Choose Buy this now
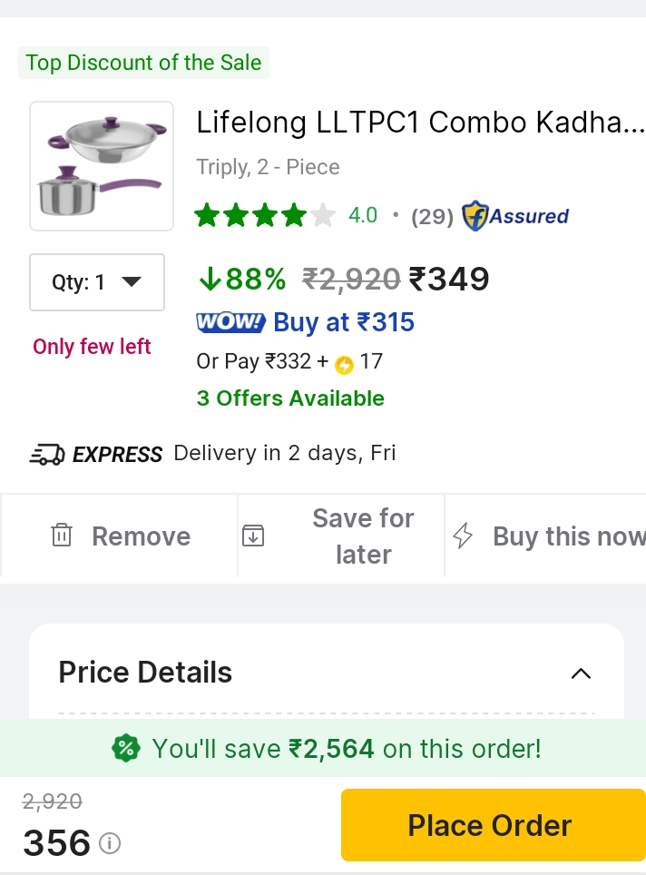The image size is (646, 875). click(568, 536)
